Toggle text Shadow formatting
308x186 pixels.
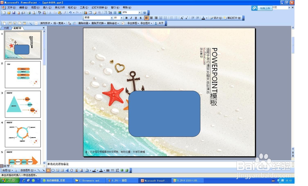pyautogui.click(x=141, y=18)
